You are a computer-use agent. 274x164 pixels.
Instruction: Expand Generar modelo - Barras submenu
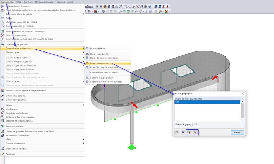pos(43,58)
